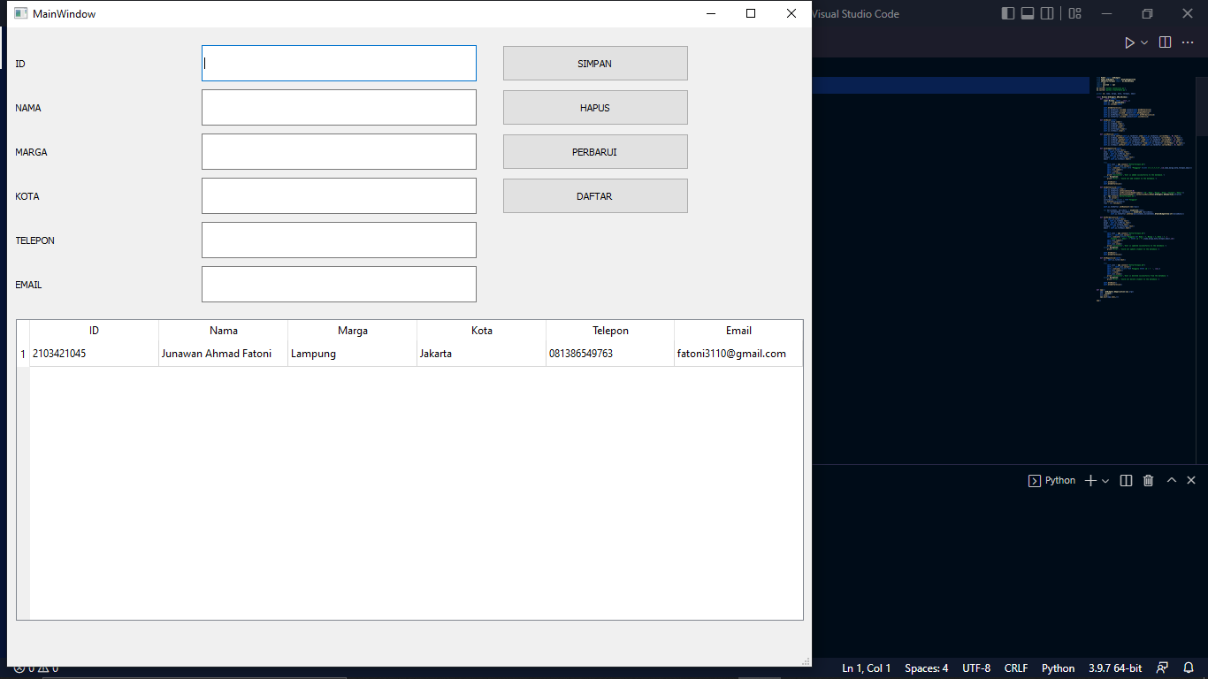
Task: Split the terminal pane
Action: pyautogui.click(x=1125, y=480)
